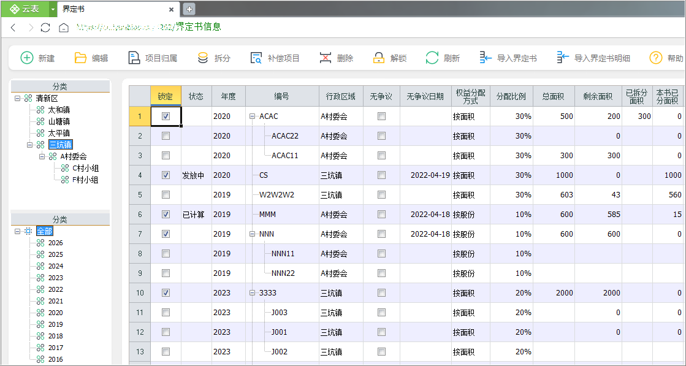Open 补偿项目 search icon
Screen dimensions: 686x366
(256, 58)
